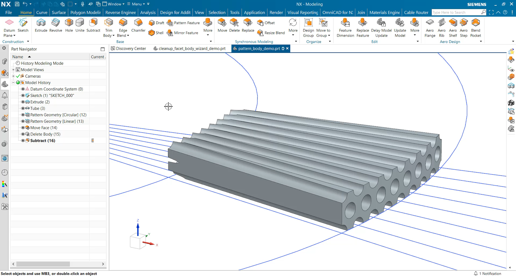Expand the Model Views tree node
This screenshot has width=516, height=276.
click(13, 70)
